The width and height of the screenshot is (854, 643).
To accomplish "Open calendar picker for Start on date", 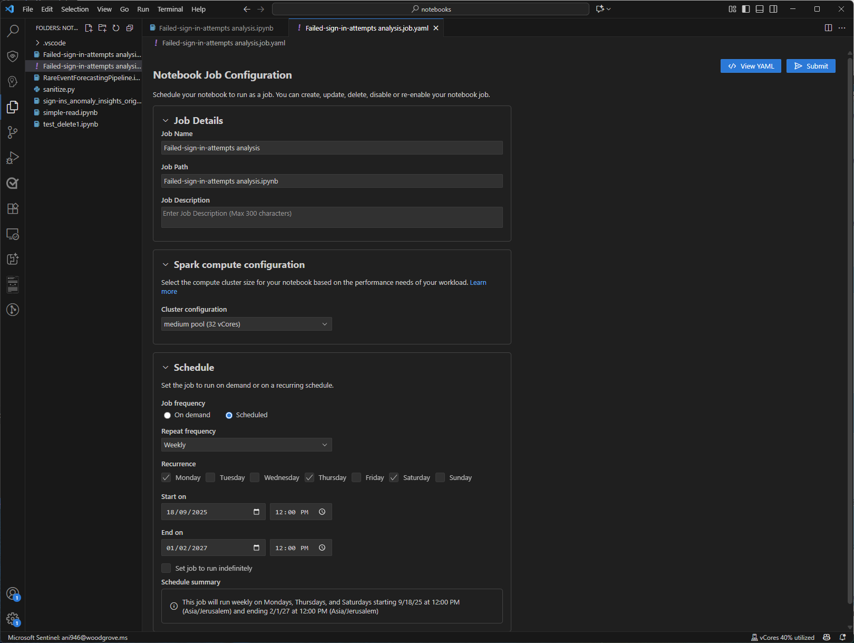I will (256, 512).
